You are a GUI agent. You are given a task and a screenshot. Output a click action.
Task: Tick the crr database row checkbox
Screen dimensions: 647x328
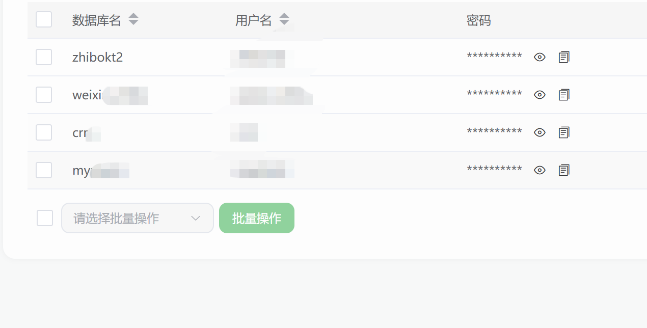[44, 132]
